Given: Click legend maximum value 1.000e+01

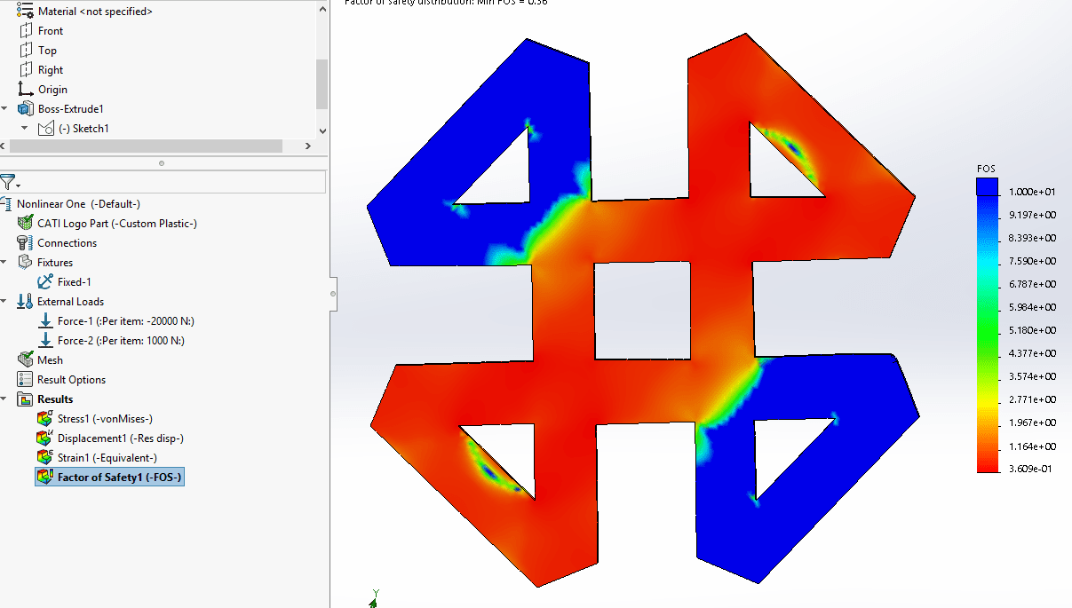Looking at the screenshot, I should point(1032,192).
